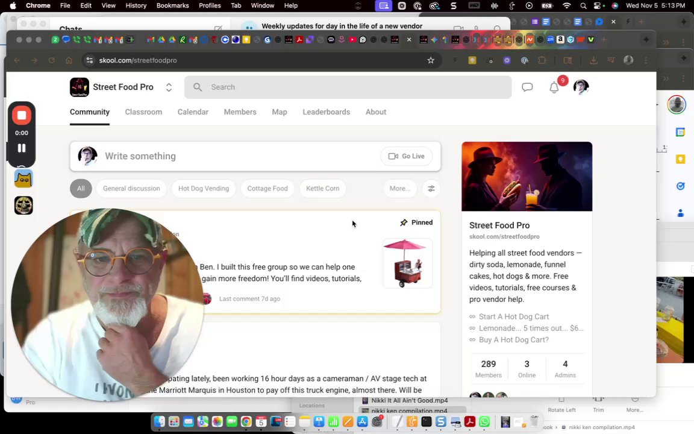Switch to the About tab
Viewport: 694px width, 434px height.
pos(376,112)
